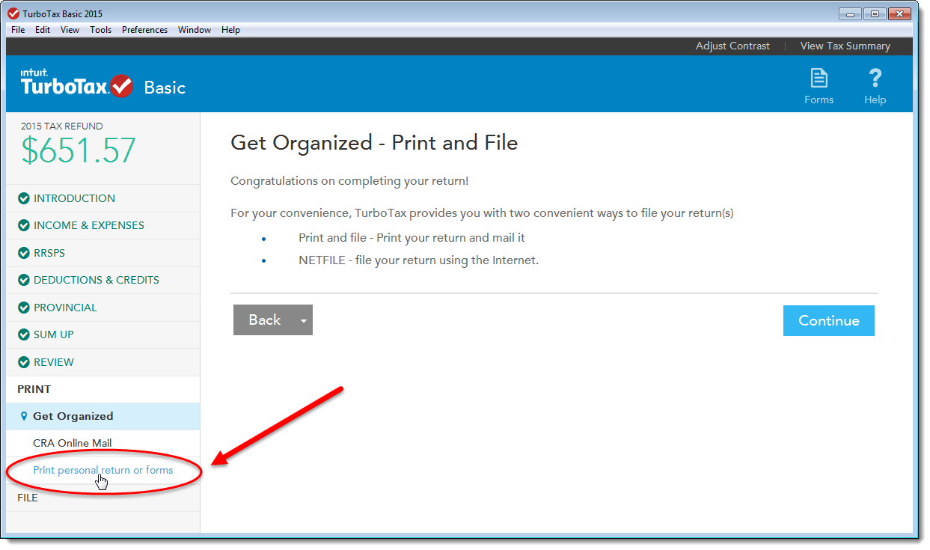Click the Continue button
930x550 pixels.
coord(829,320)
